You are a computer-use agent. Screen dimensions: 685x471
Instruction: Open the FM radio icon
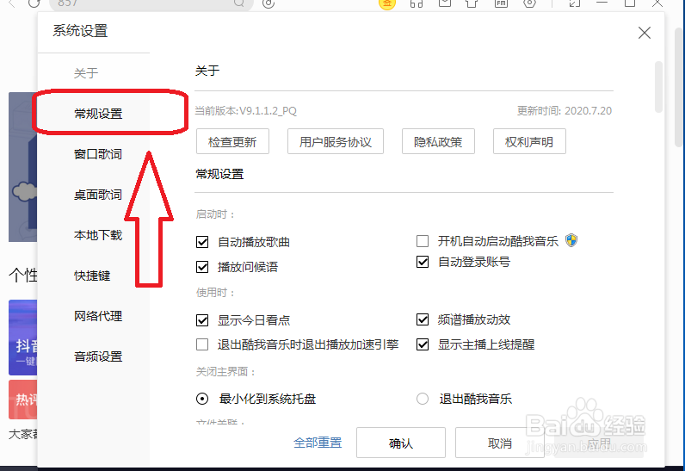pos(501,3)
